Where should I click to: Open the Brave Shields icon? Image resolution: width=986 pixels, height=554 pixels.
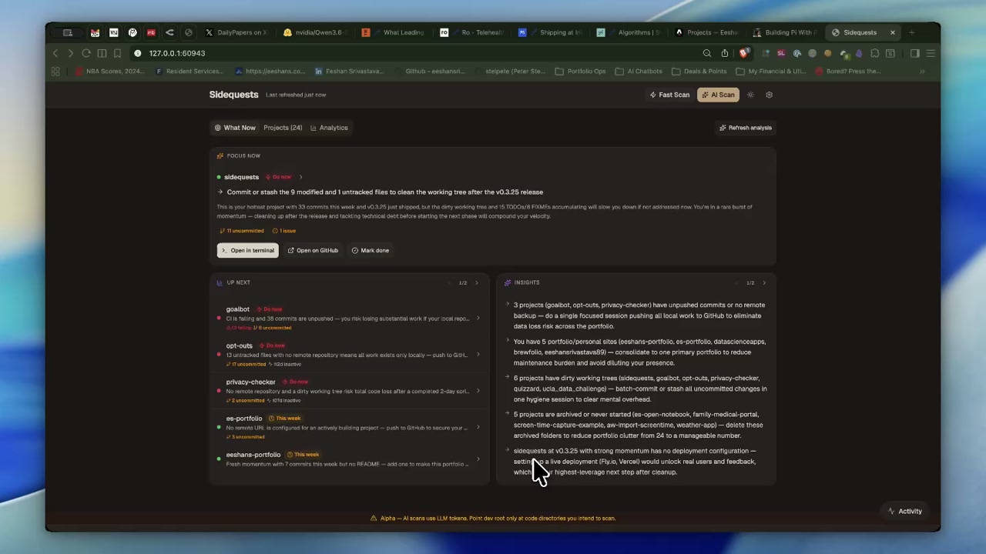click(x=743, y=53)
